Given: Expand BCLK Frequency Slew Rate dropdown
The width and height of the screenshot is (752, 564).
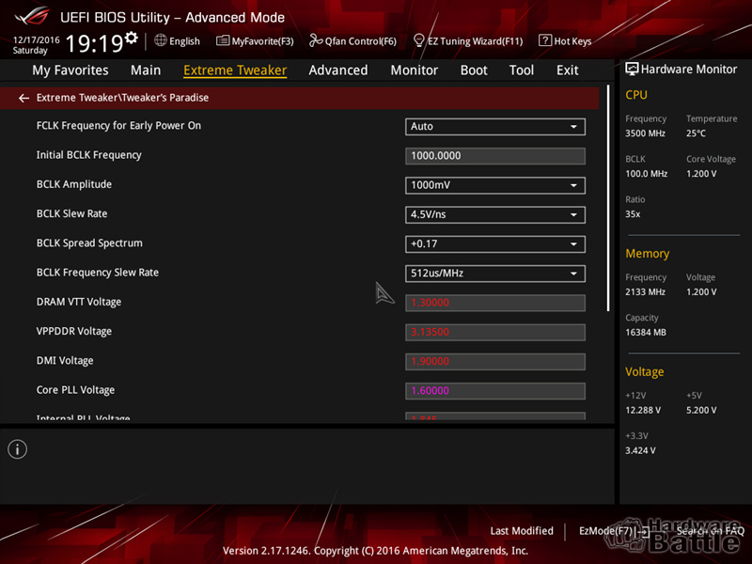Looking at the screenshot, I should (x=495, y=274).
